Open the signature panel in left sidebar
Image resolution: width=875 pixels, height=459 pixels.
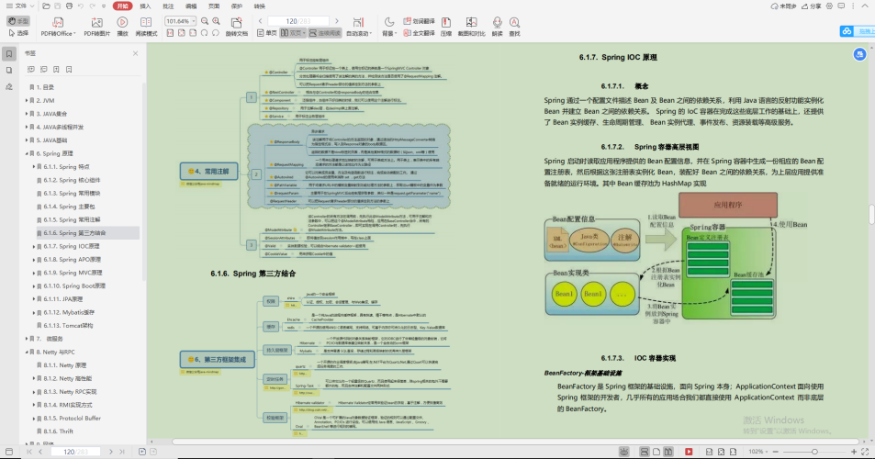[x=9, y=87]
